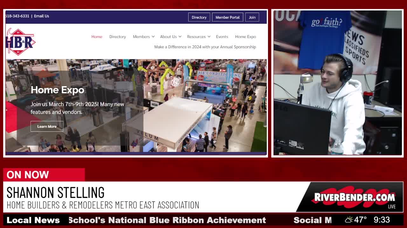Expand the Resources dropdown arrow

(209, 37)
